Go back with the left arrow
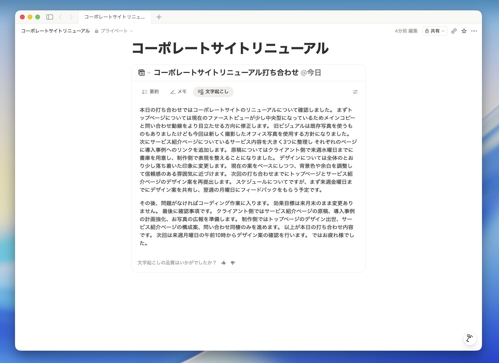The width and height of the screenshot is (499, 363). click(x=61, y=17)
